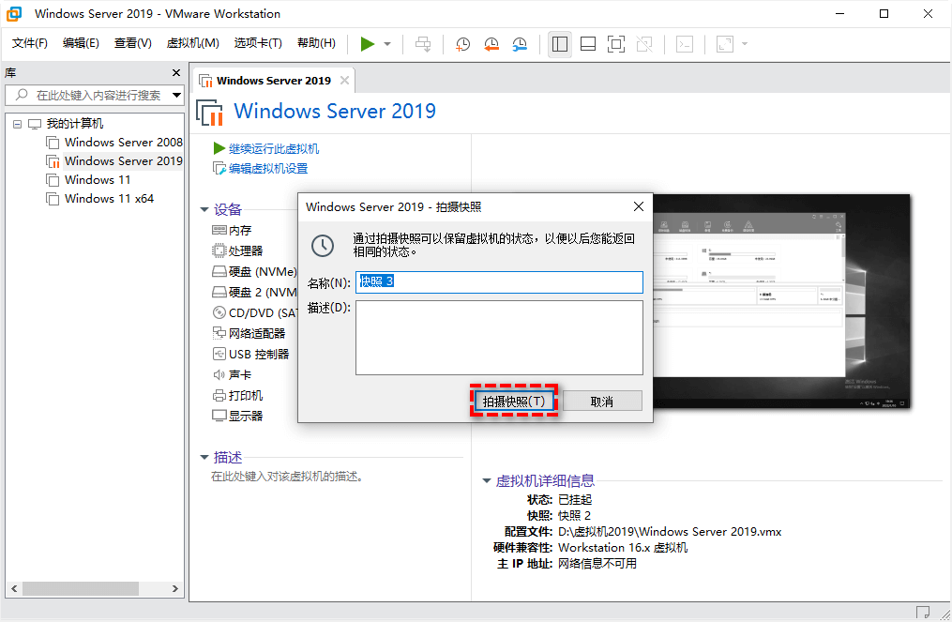Click the revert to snapshot icon in toolbar
Image resolution: width=952 pixels, height=622 pixels.
pos(491,44)
